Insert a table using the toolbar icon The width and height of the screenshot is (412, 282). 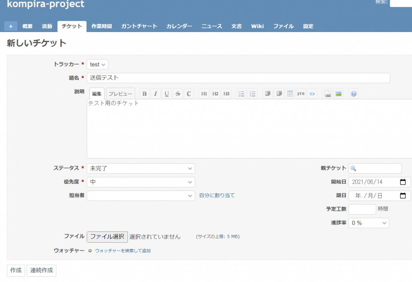tap(290, 93)
